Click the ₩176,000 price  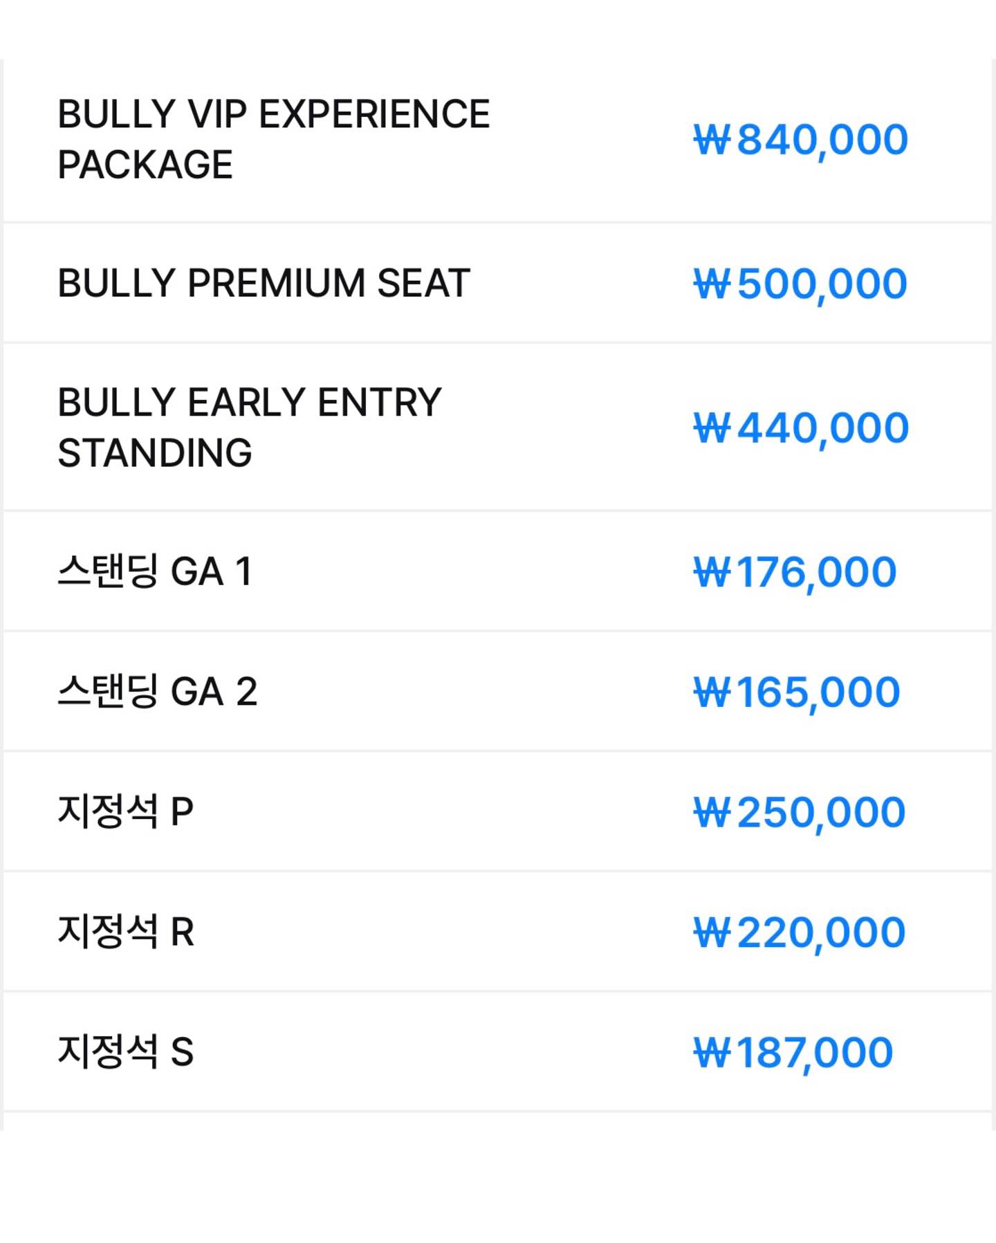tap(795, 572)
